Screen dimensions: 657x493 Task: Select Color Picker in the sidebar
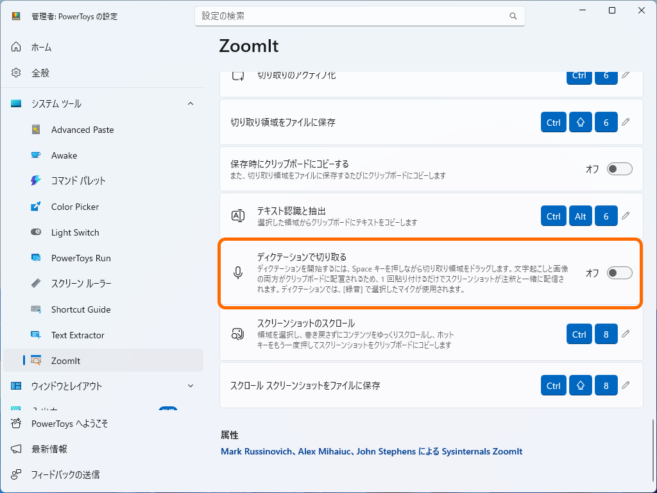click(x=103, y=207)
